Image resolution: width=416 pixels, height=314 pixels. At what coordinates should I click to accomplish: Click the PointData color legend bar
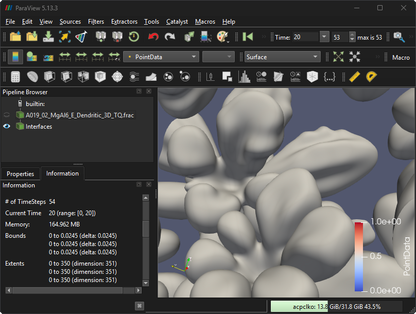[359, 256]
